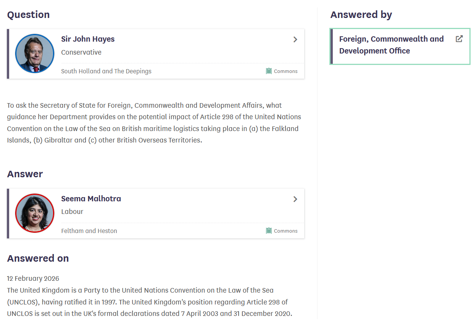This screenshot has width=474, height=327.
Task: Click the Answered on heading
Action: click(x=38, y=259)
